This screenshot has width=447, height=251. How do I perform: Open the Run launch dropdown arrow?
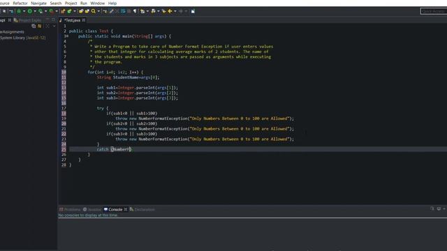coord(35,11)
